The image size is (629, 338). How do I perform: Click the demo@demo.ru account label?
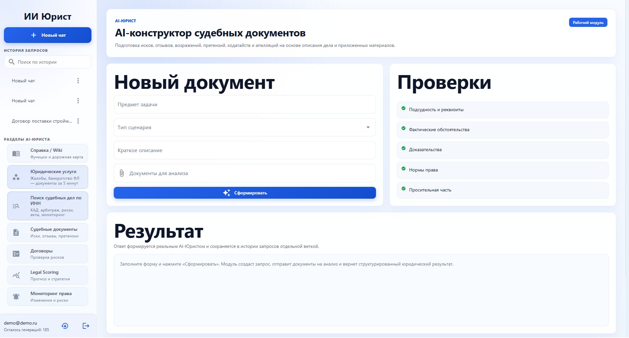click(20, 323)
